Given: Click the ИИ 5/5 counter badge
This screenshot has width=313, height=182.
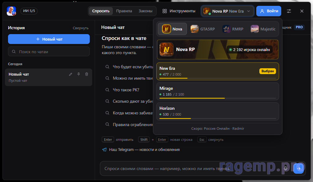Looking at the screenshot, I should coord(29,11).
